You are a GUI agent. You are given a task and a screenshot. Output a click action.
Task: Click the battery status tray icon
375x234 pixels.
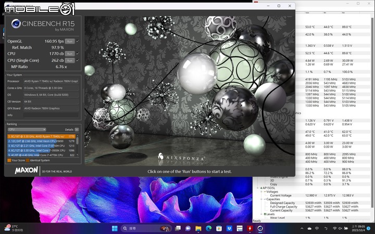coord(346,228)
